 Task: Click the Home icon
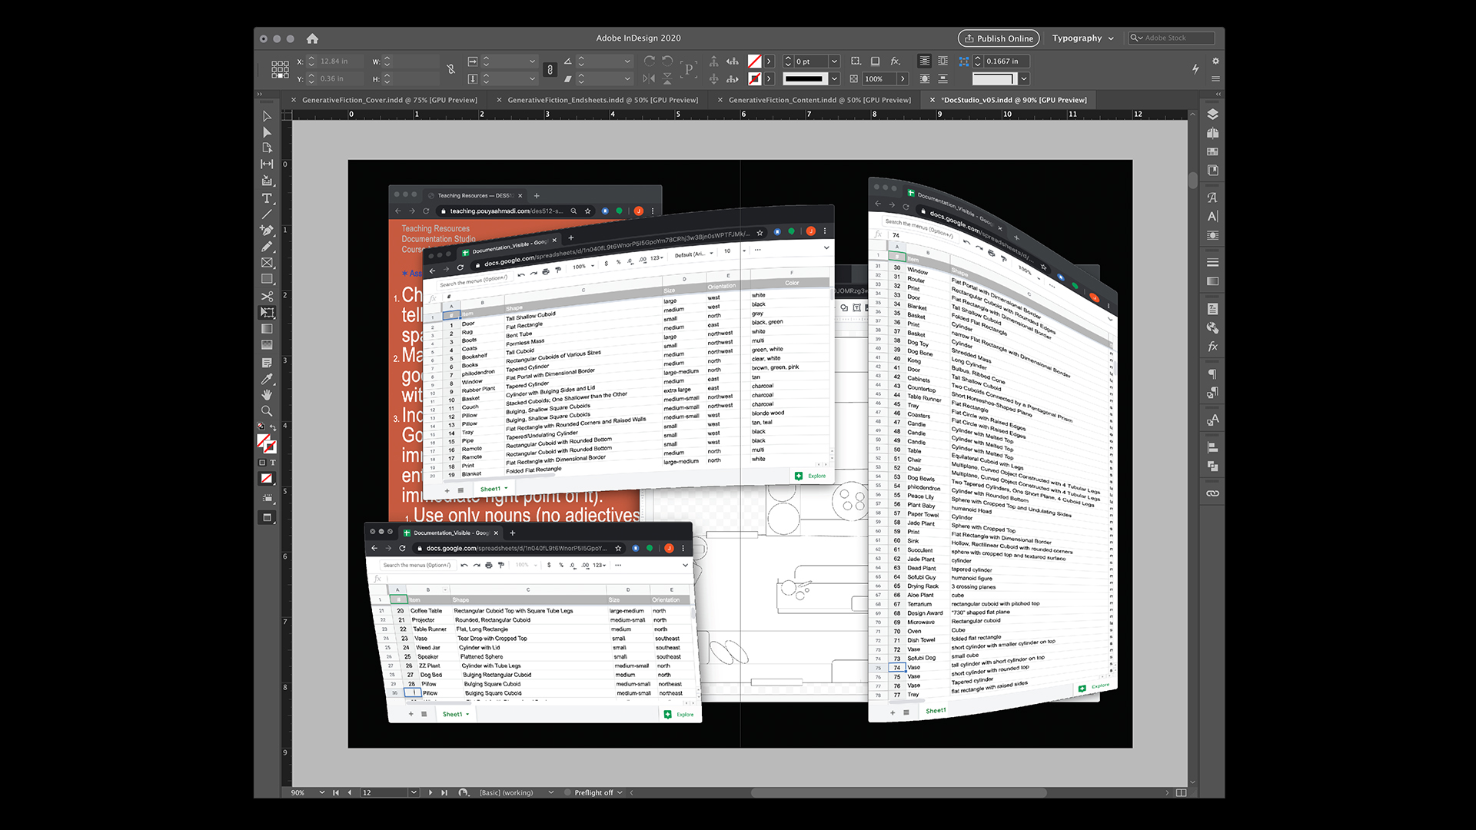(x=312, y=38)
